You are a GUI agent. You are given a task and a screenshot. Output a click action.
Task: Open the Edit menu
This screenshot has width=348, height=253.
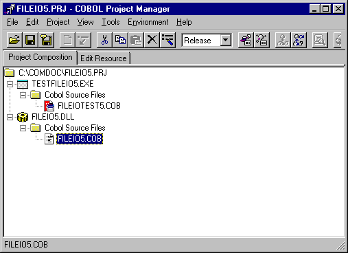(x=32, y=22)
